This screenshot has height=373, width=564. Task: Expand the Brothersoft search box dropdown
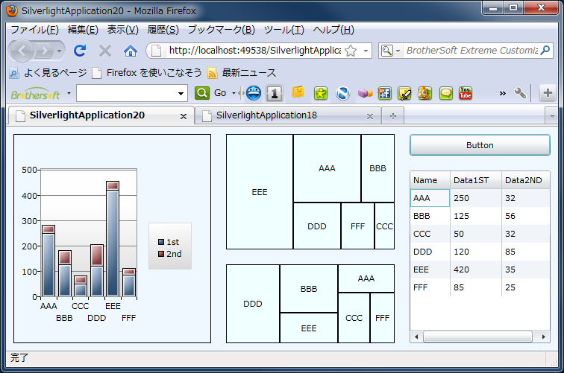[x=181, y=94]
